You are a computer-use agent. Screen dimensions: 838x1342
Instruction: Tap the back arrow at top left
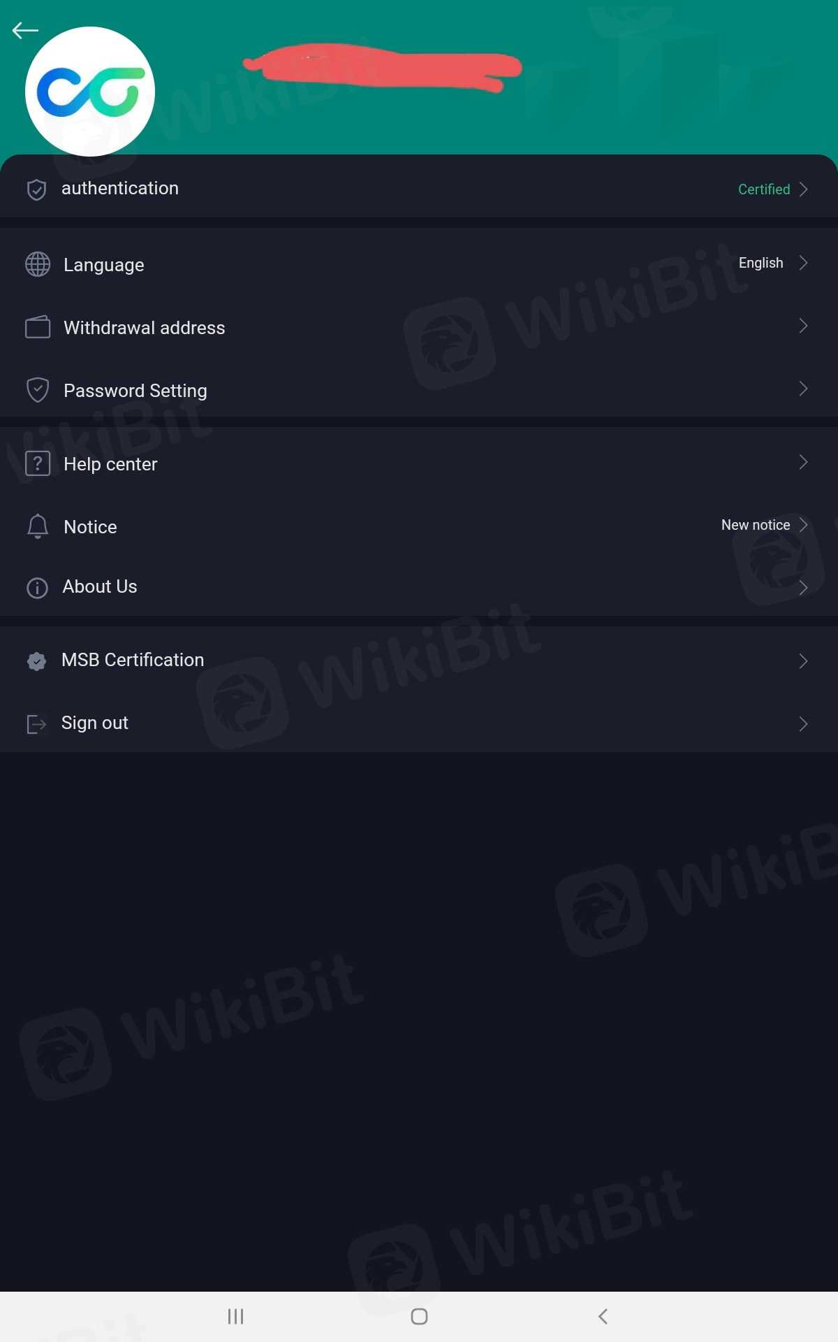point(25,31)
